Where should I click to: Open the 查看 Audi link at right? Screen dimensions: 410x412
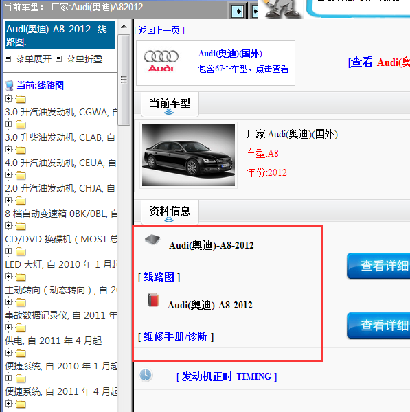click(378, 62)
